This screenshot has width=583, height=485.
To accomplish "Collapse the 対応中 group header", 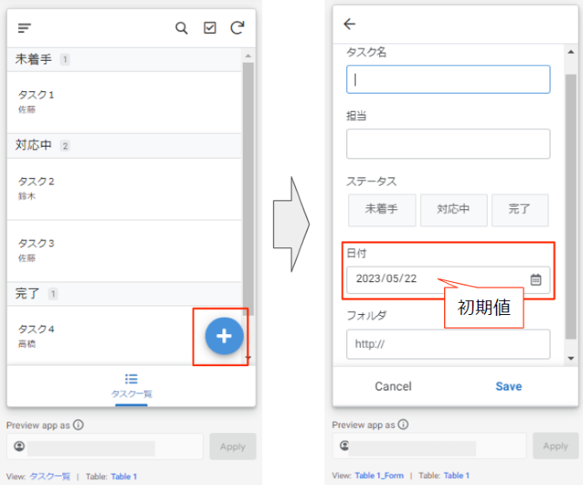I will click(124, 146).
